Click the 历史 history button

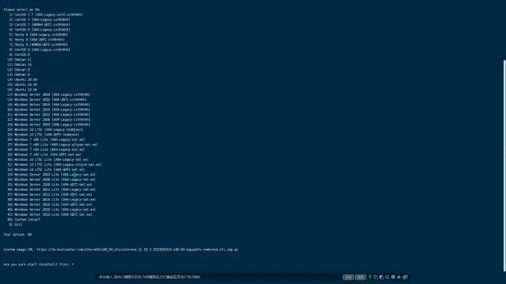(348, 277)
